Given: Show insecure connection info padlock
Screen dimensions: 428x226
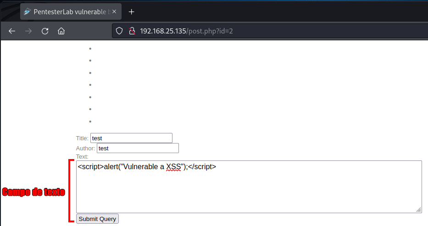Looking at the screenshot, I should tap(132, 31).
